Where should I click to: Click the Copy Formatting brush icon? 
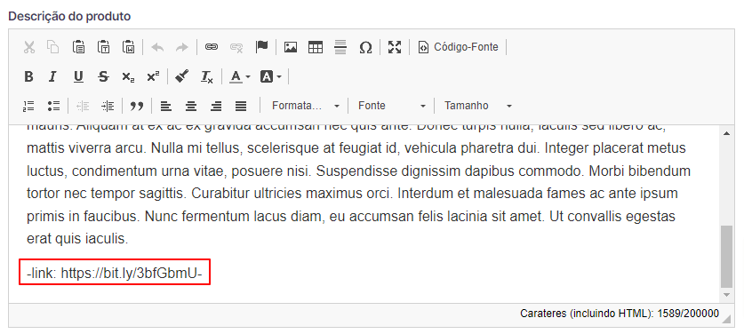tap(182, 76)
